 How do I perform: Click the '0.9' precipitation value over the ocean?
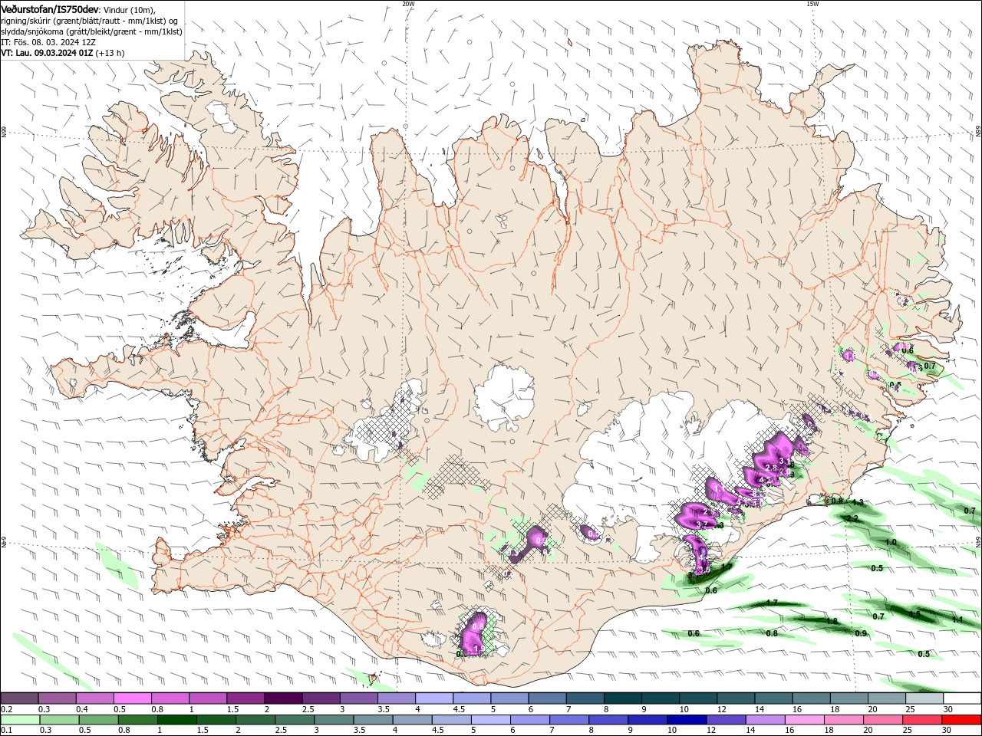click(x=861, y=633)
